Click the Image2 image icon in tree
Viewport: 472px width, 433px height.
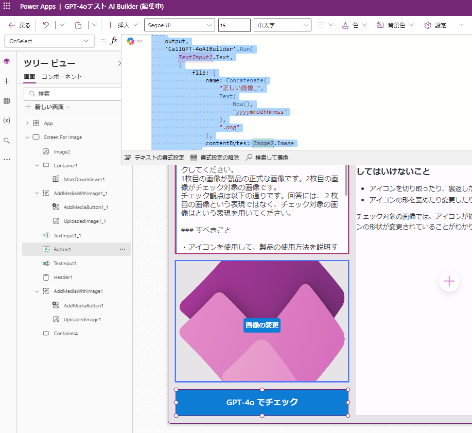46,151
